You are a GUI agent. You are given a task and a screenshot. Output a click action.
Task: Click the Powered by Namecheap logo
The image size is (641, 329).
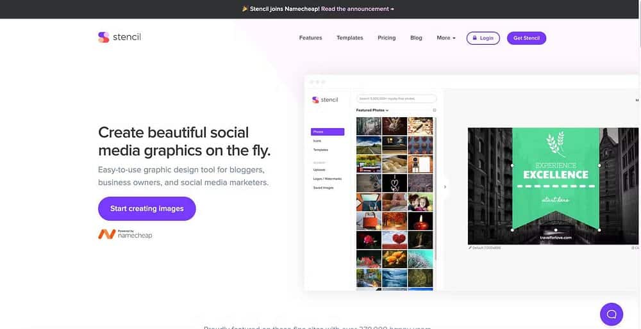(x=125, y=234)
